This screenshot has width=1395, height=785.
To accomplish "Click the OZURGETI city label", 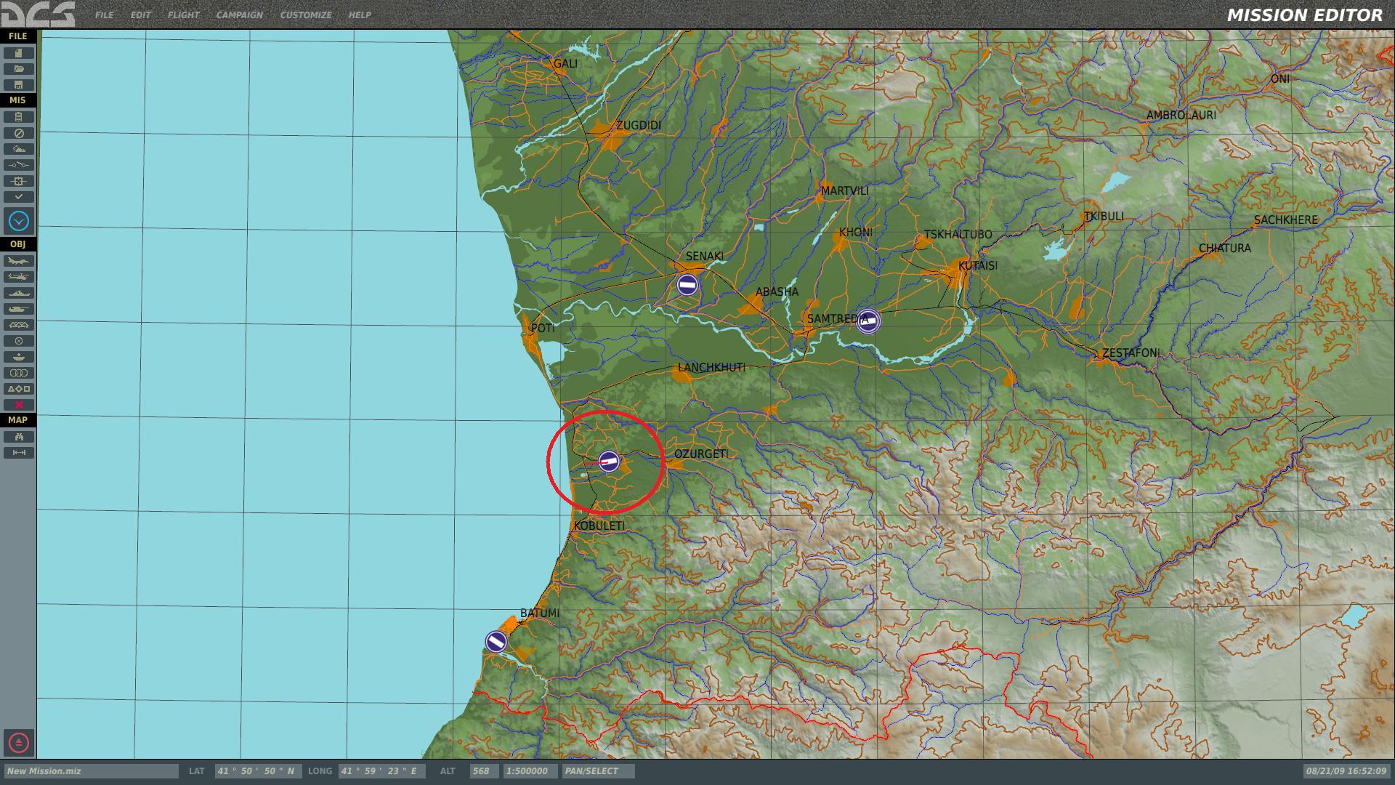I will 700,454.
